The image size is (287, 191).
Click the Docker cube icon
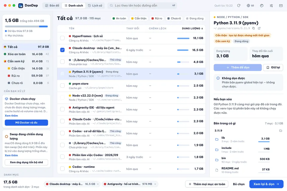[x=6, y=99]
